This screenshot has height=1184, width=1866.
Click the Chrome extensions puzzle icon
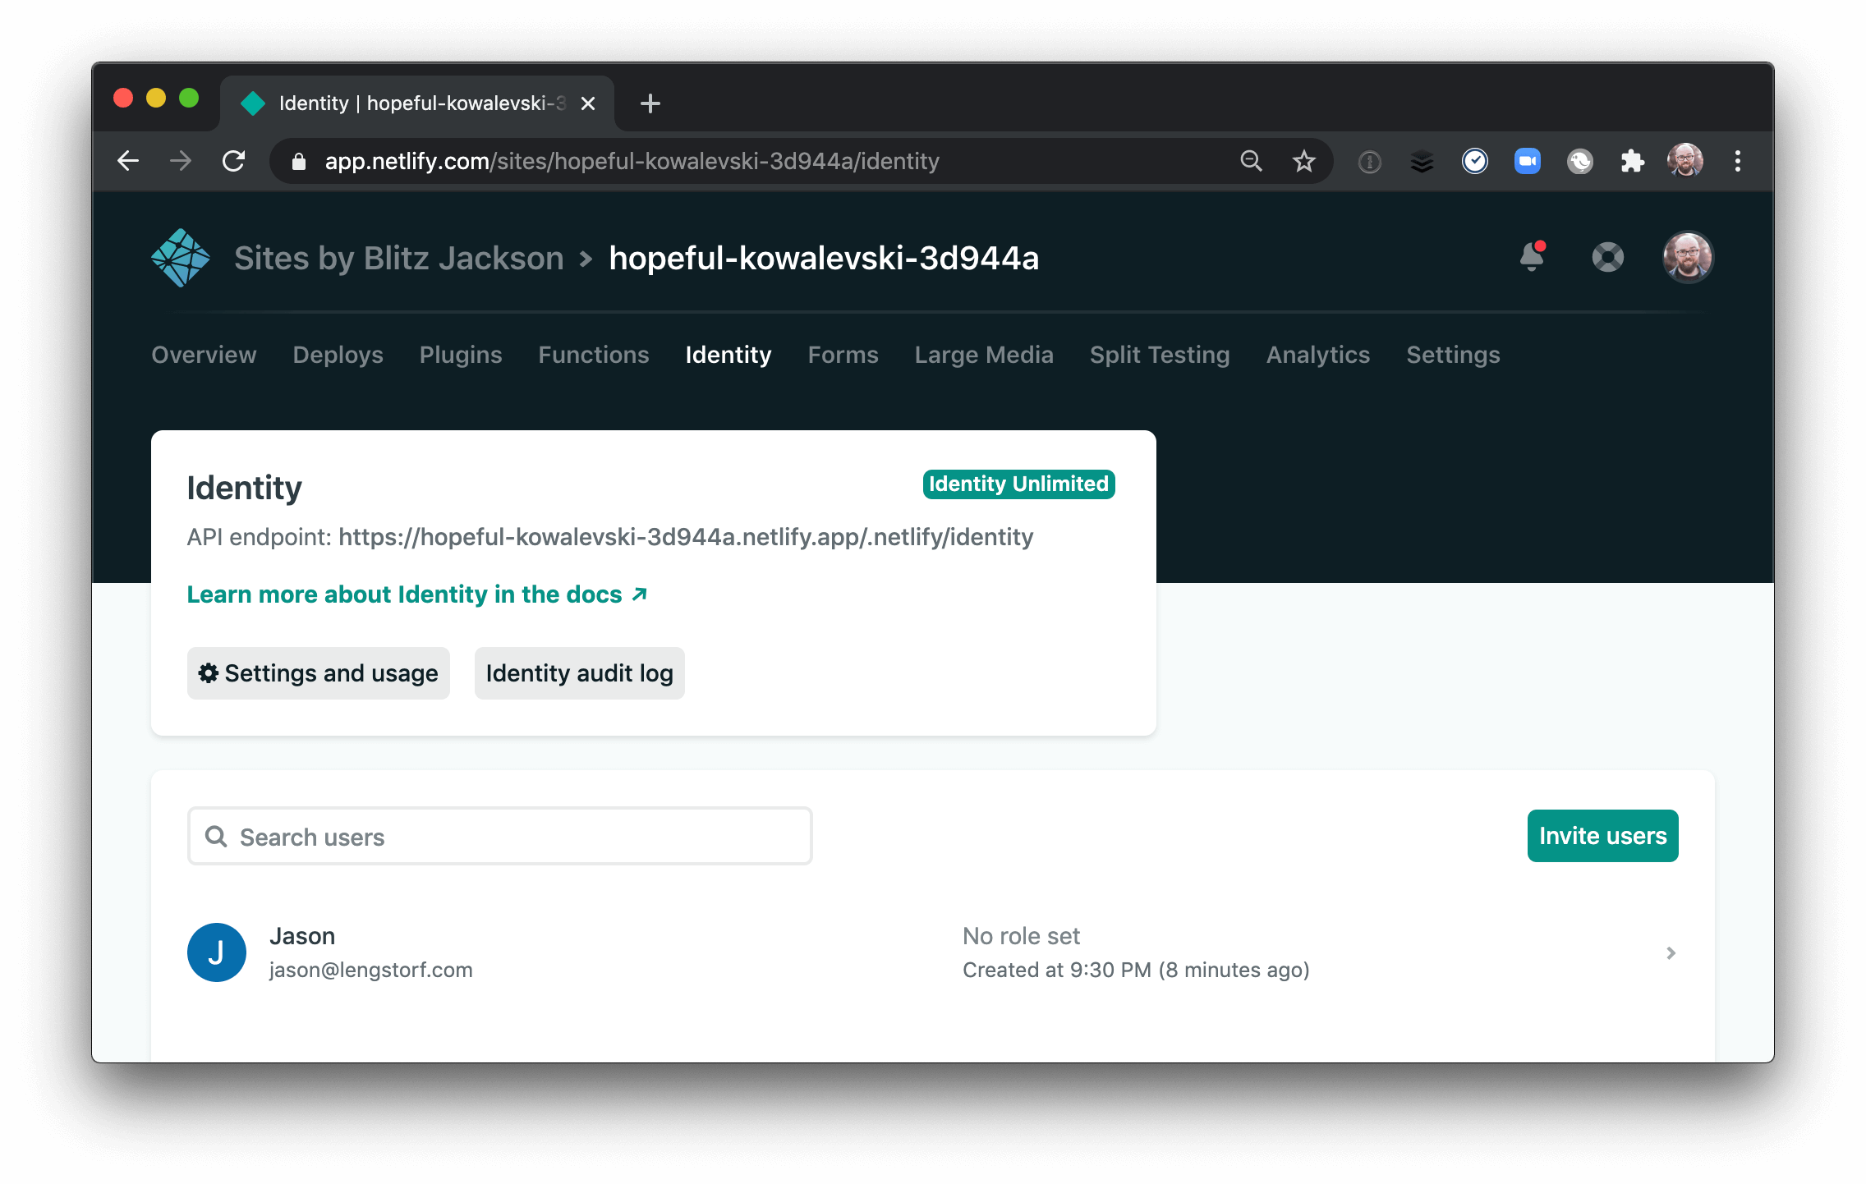pyautogui.click(x=1633, y=161)
